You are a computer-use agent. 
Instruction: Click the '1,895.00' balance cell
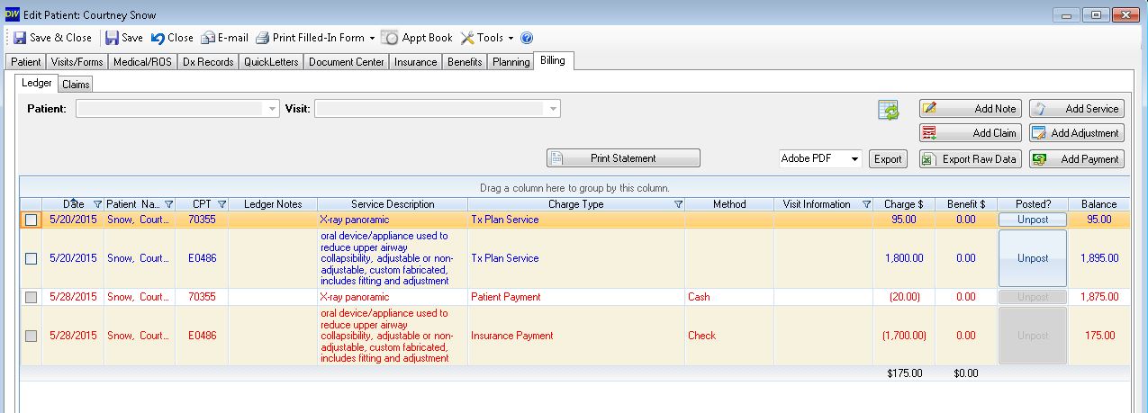(x=1098, y=258)
